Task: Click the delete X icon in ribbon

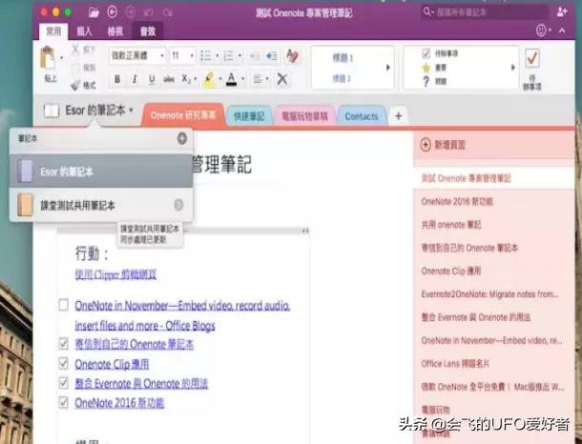Action: [282, 79]
